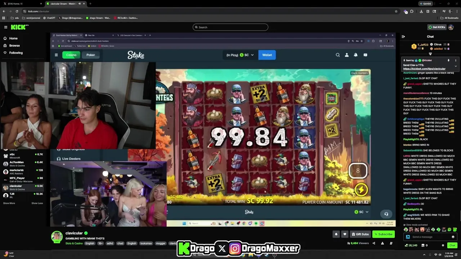This screenshot has width=461, height=259.
Task: Go to Home in Kick sidebar
Action: point(13,38)
